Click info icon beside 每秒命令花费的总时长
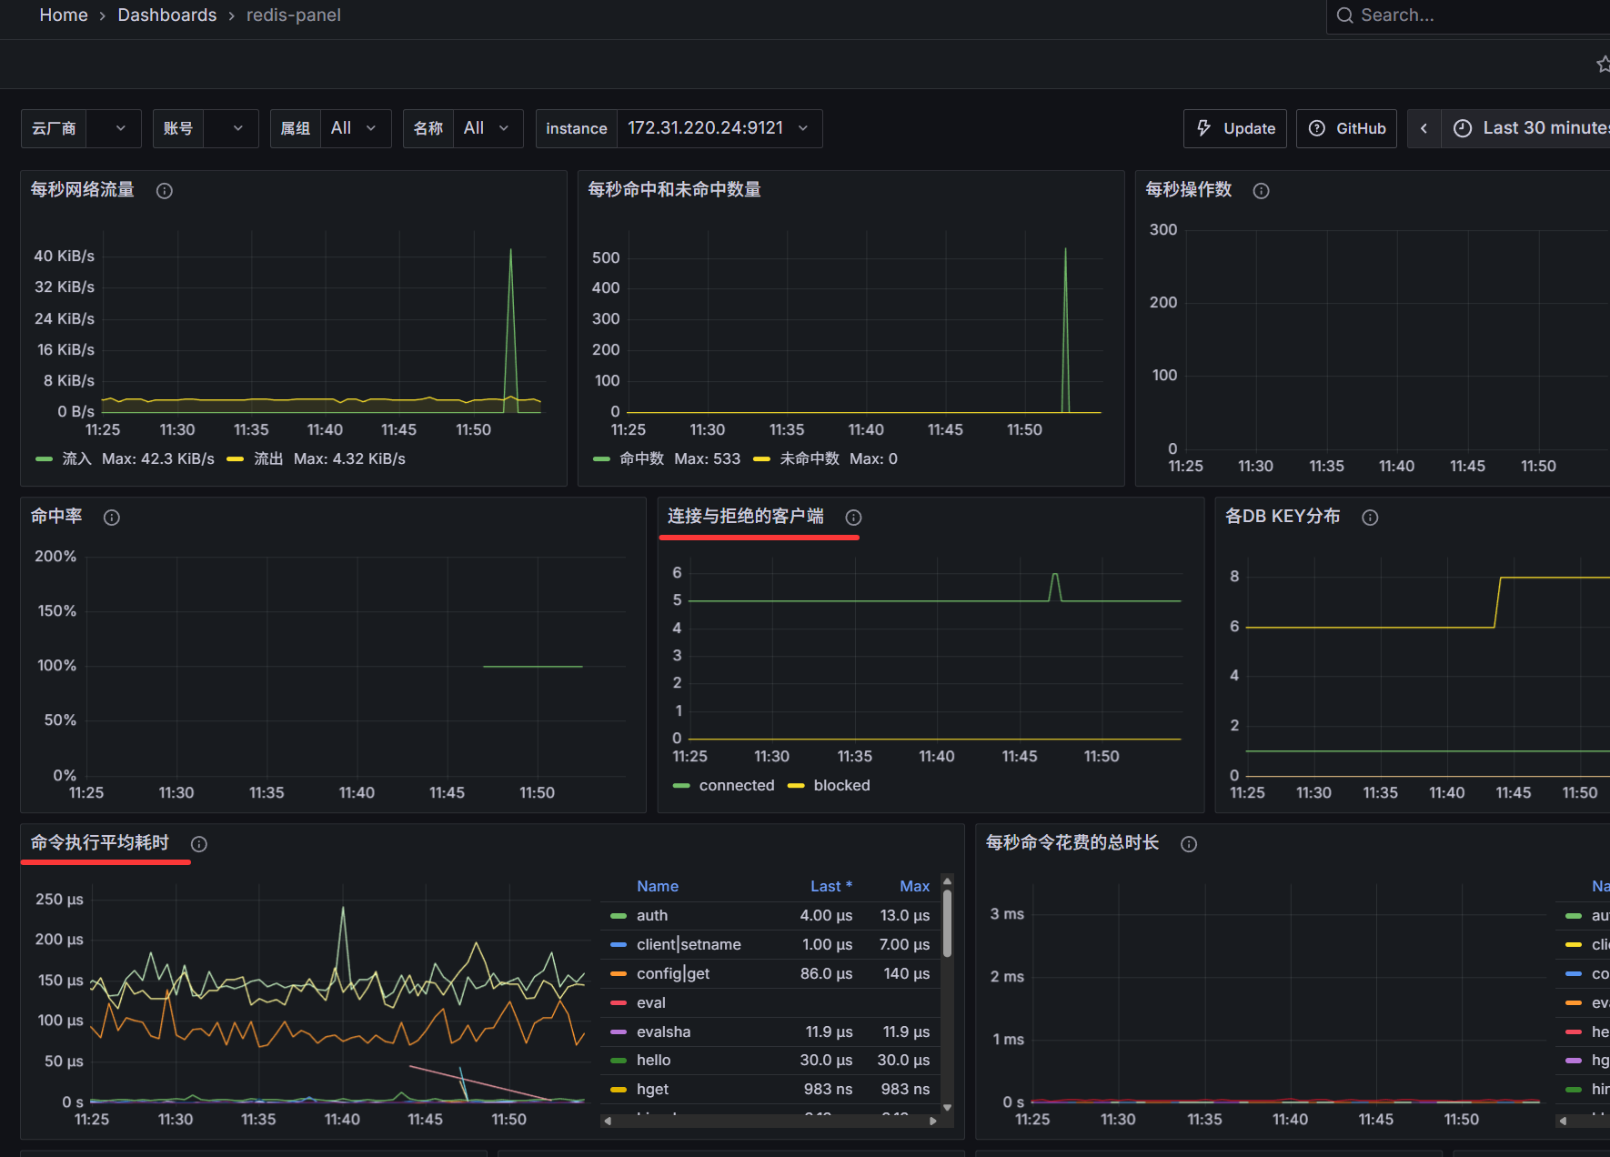This screenshot has height=1157, width=1610. [x=1189, y=844]
